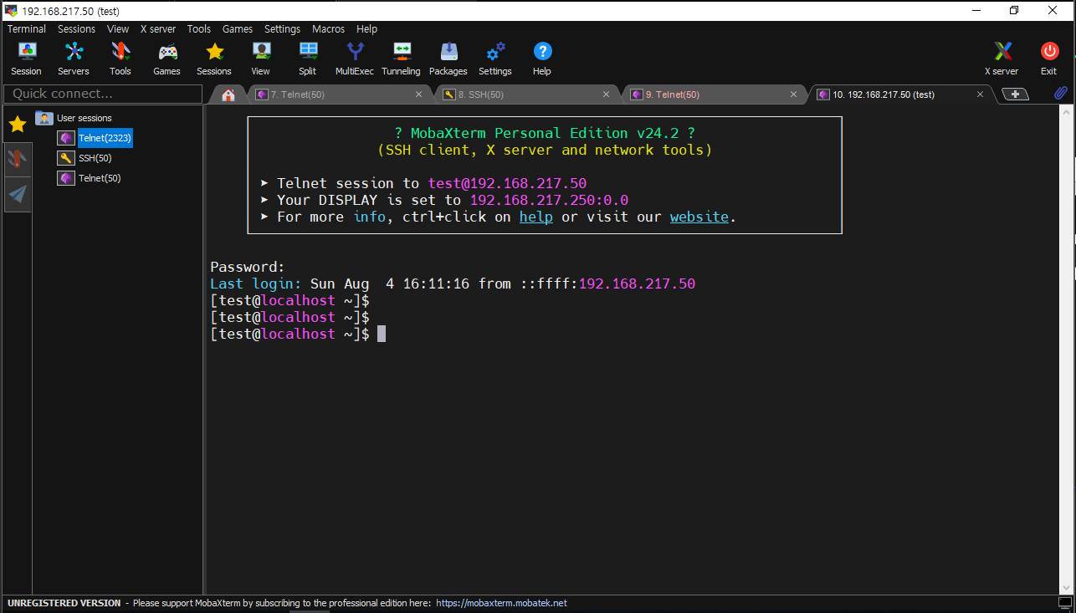Click the paperclip attach icon
The height and width of the screenshot is (613, 1076).
(1060, 94)
